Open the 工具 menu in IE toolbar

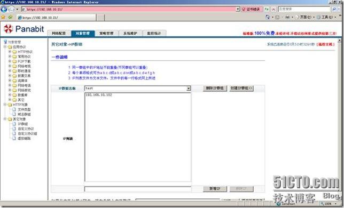click(327, 17)
